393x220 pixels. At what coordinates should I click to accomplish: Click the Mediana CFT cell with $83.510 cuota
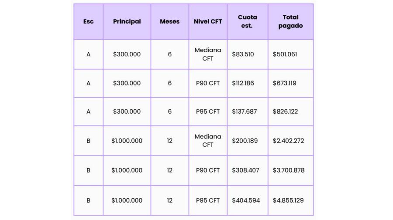pos(208,54)
